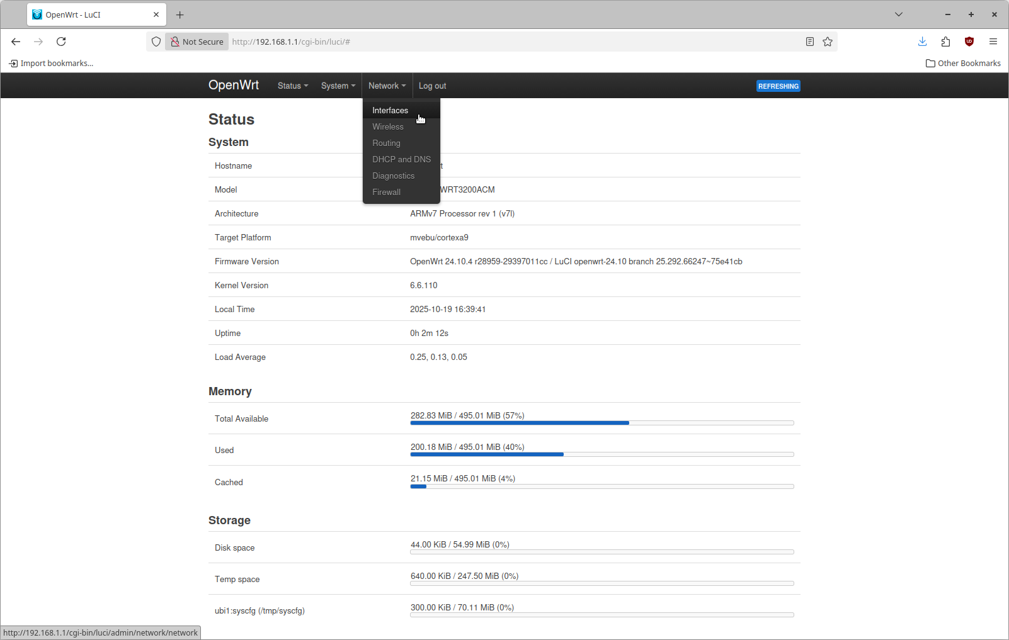Open a new browser tab
1009x640 pixels.
pyautogui.click(x=180, y=14)
